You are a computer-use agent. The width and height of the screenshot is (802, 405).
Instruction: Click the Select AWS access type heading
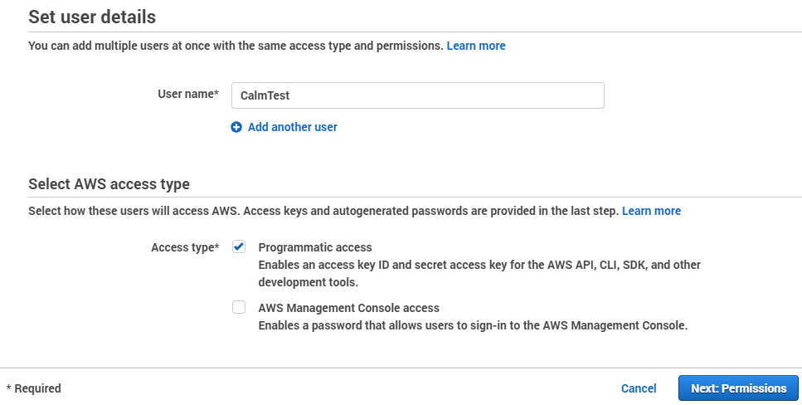(x=109, y=183)
